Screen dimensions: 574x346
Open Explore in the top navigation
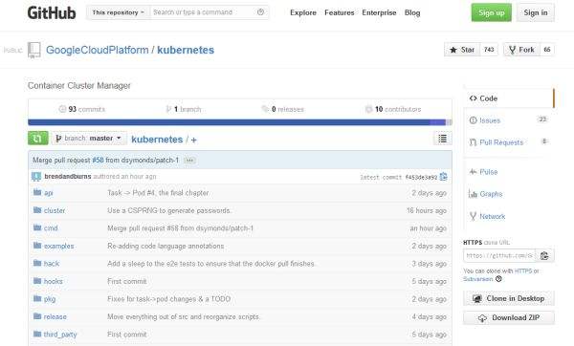point(303,12)
